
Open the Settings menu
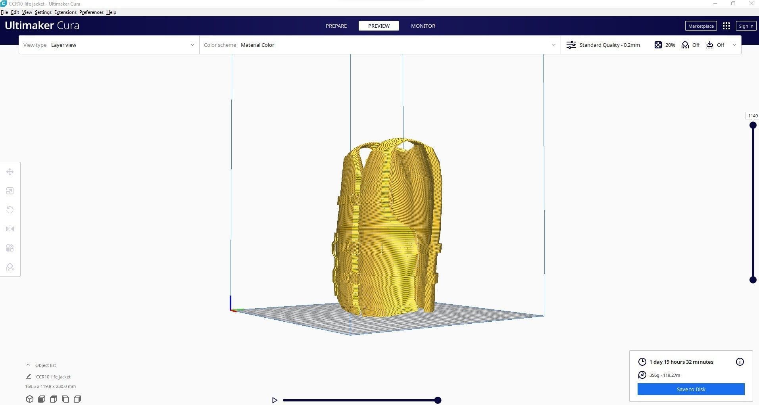click(43, 12)
